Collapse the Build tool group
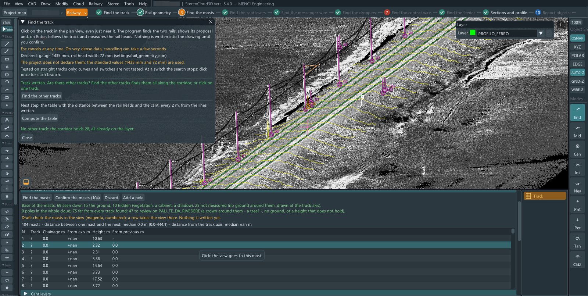This screenshot has height=296, width=588. pos(7,204)
